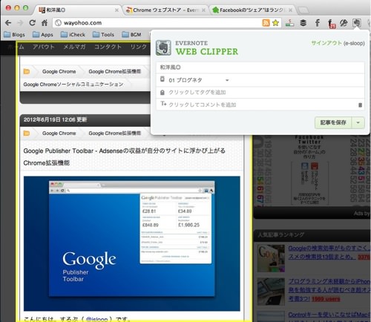Image resolution: width=371 pixels, height=322 pixels.
Task: Open the アバウト navigation menu item
Action: 44,47
